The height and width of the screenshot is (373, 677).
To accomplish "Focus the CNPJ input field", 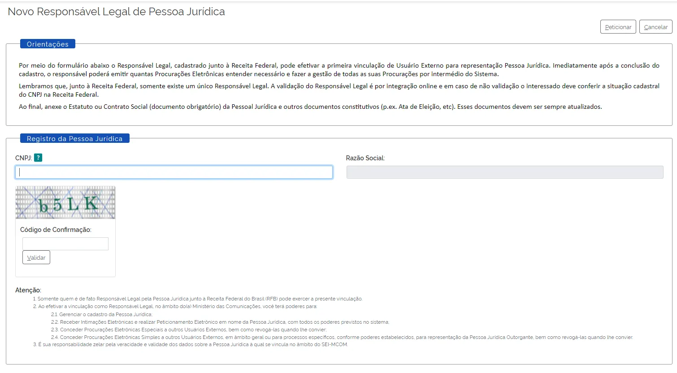I will [174, 172].
